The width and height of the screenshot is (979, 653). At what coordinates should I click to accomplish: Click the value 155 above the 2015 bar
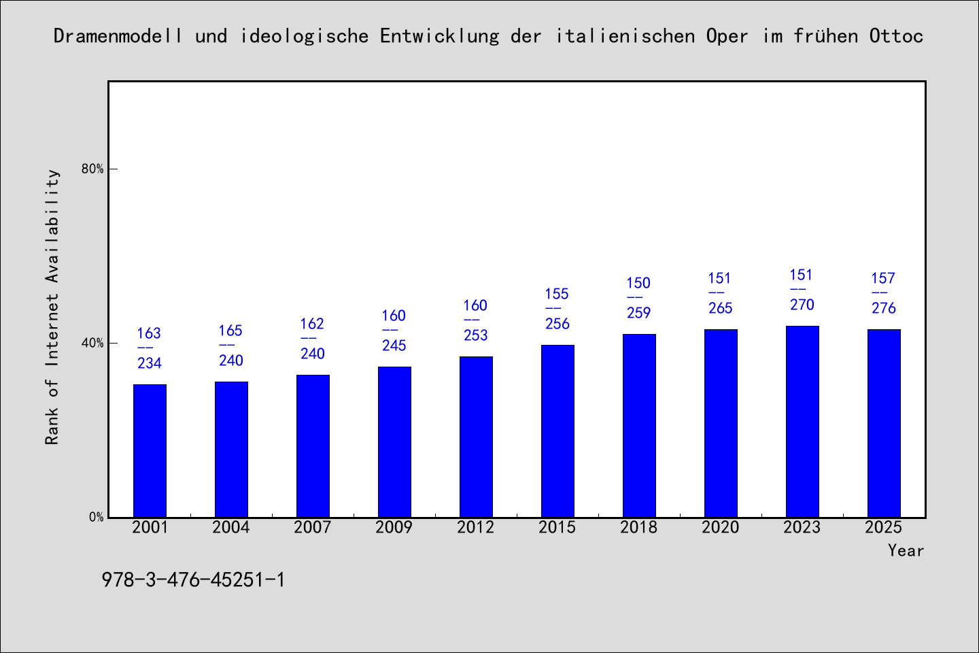click(557, 294)
